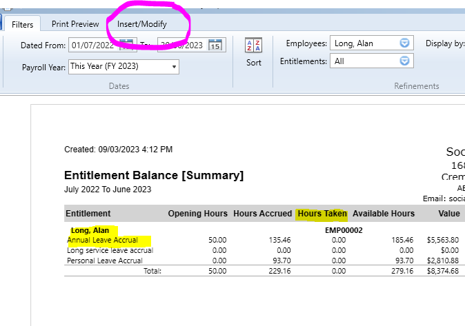Open the Print Preview tab

[x=75, y=24]
